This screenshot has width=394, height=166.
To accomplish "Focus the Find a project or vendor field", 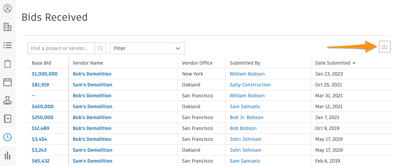I will click(x=61, y=48).
